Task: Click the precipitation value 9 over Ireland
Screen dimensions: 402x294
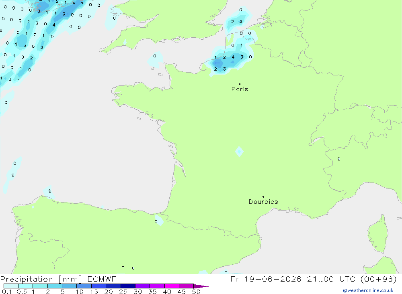Action: click(64, 14)
